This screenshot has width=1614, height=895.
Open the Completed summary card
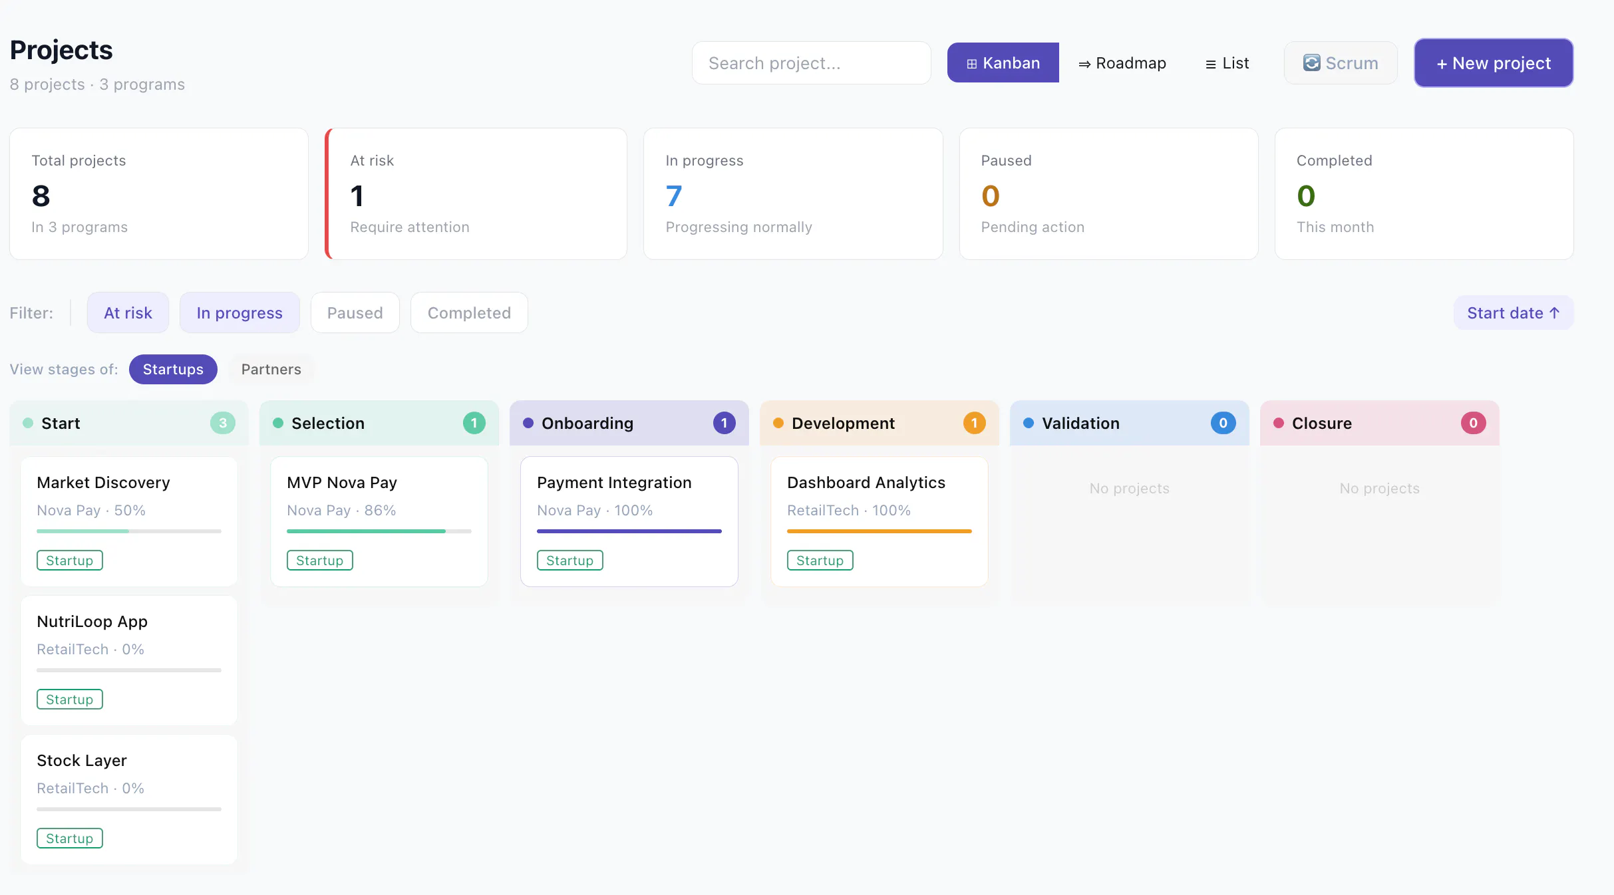pyautogui.click(x=1424, y=193)
